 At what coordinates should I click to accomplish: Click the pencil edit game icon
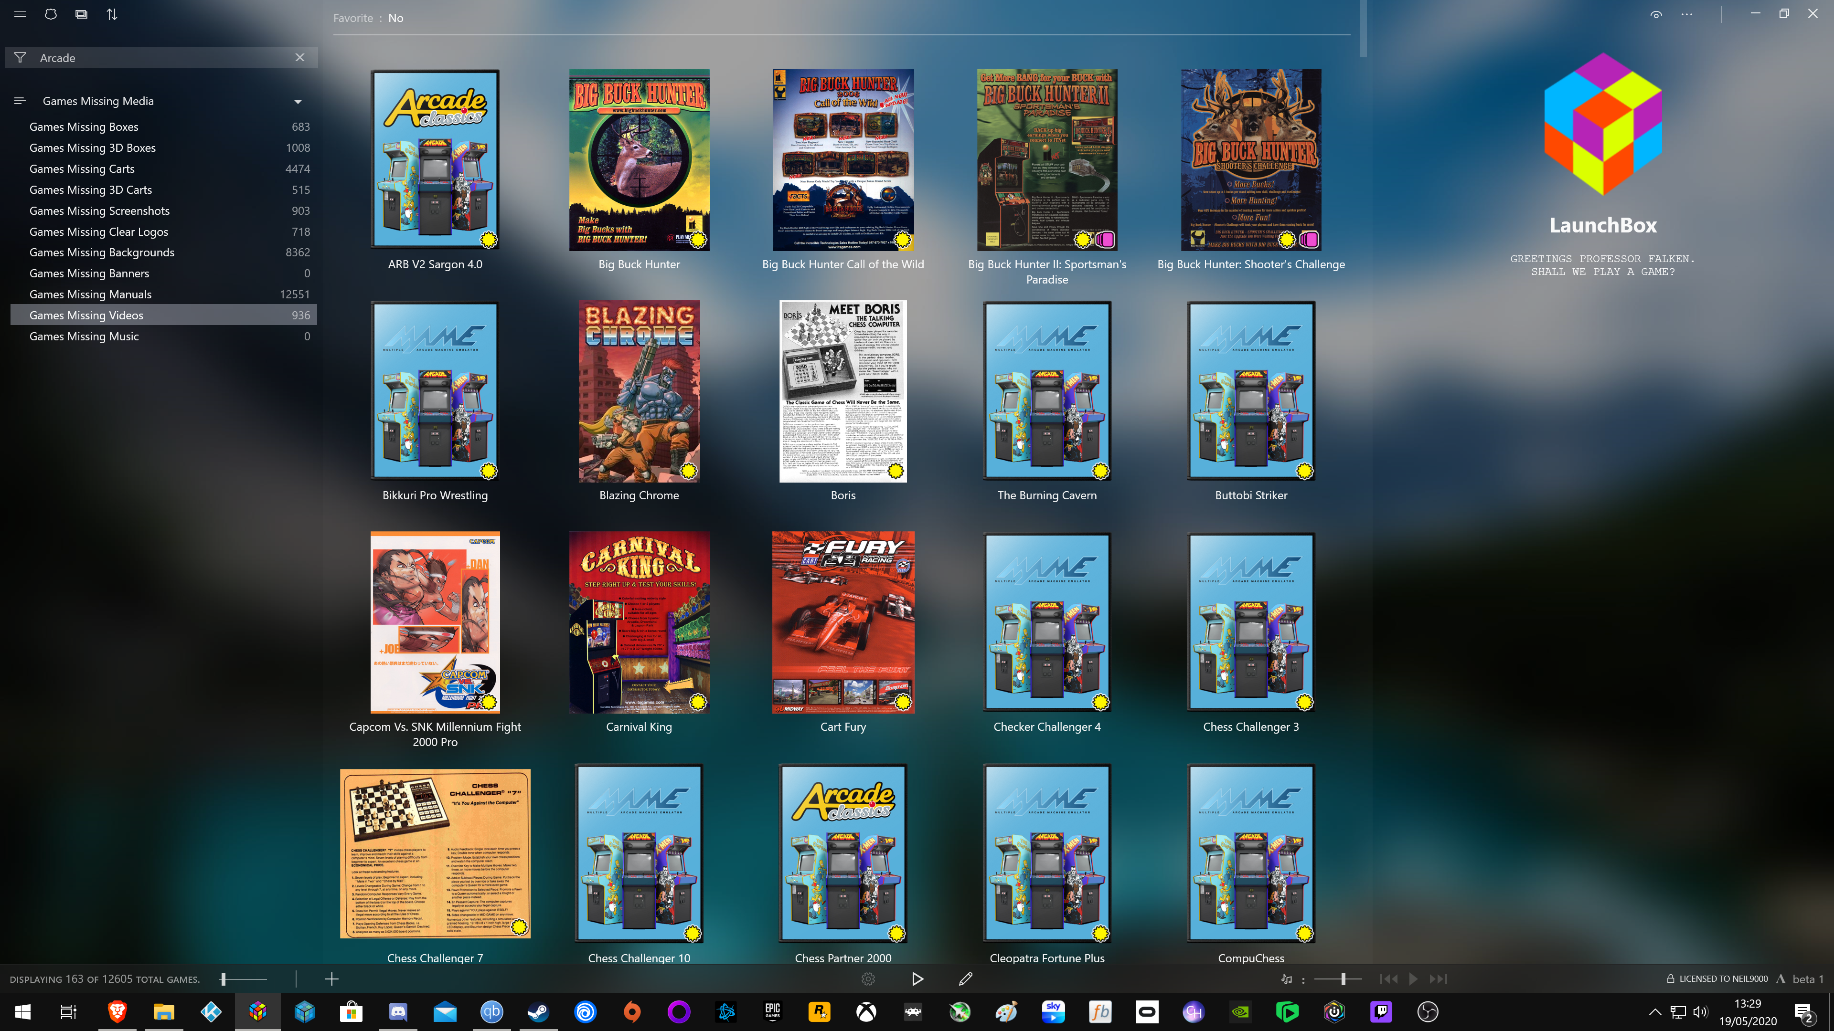(965, 980)
